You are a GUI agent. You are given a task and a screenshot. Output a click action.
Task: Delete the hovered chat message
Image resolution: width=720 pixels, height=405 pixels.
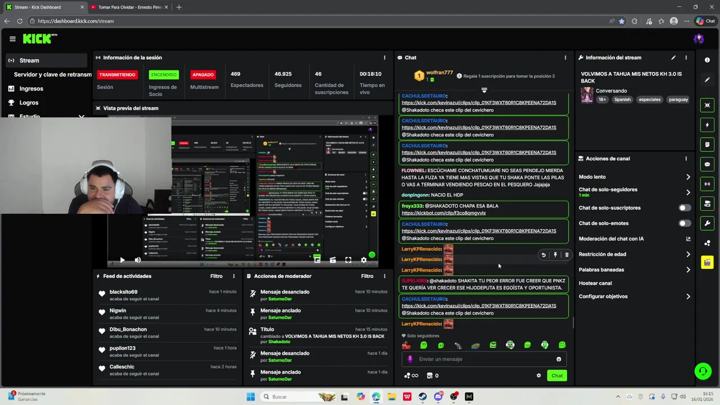pyautogui.click(x=566, y=255)
